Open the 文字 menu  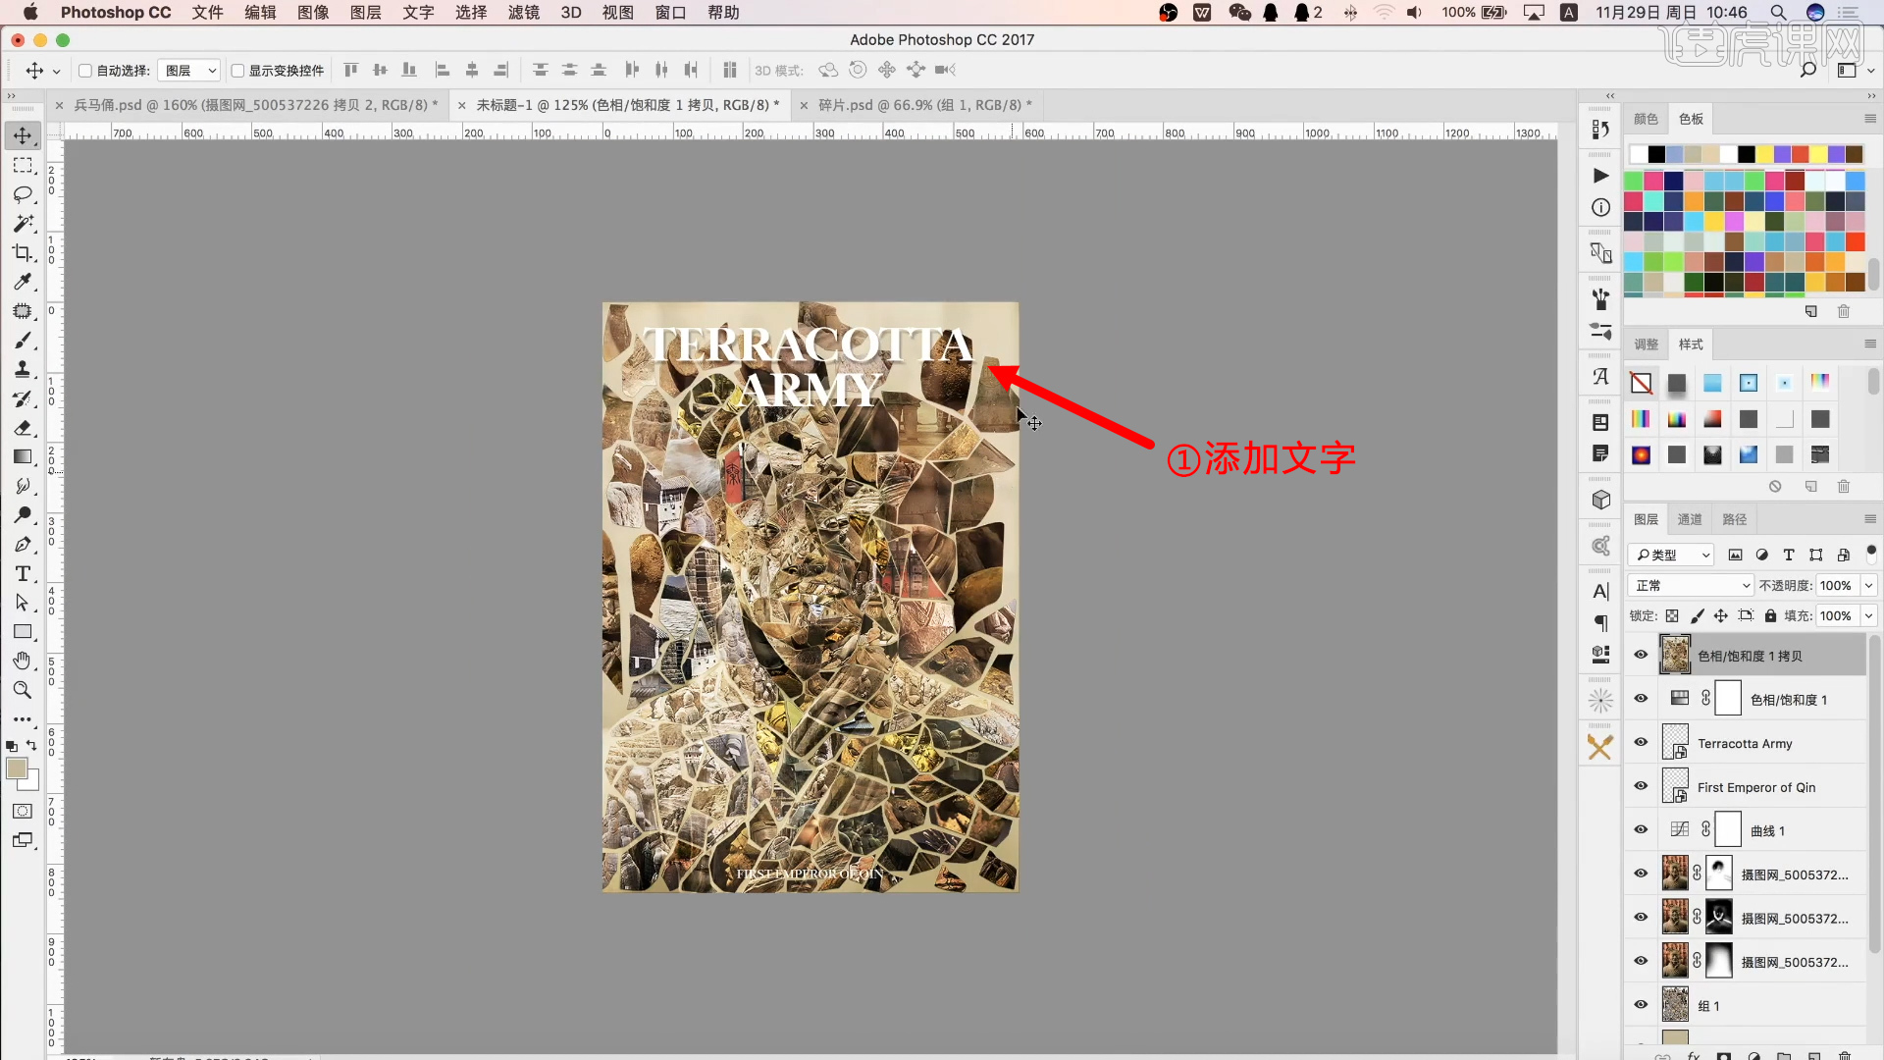[x=418, y=12]
